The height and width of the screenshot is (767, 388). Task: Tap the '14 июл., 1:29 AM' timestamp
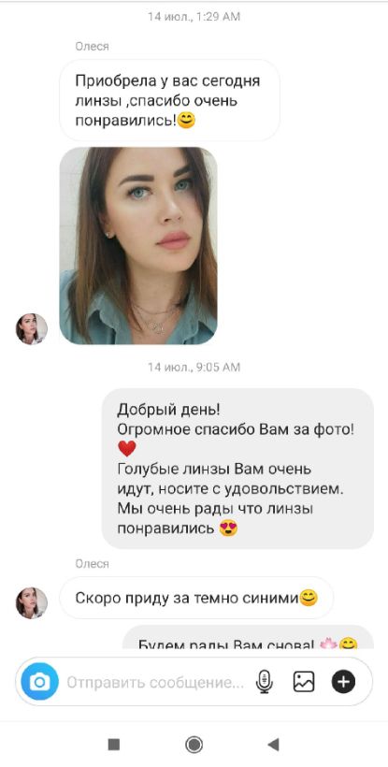194,17
